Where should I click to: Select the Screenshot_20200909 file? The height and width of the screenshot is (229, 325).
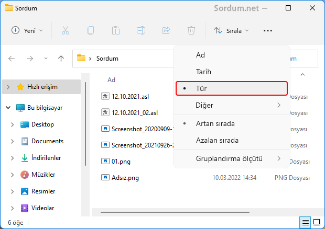point(142,129)
